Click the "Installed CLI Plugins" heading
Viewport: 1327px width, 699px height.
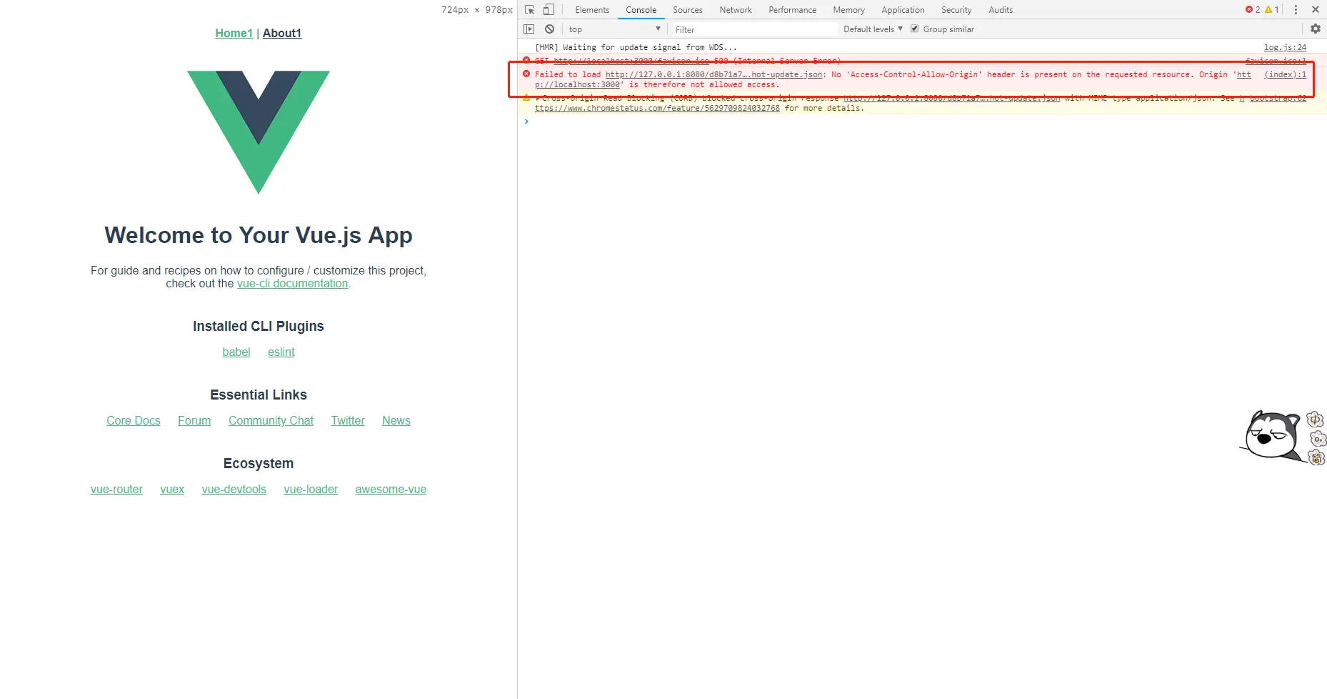click(259, 327)
